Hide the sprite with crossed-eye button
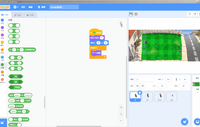 (x=143, y=86)
